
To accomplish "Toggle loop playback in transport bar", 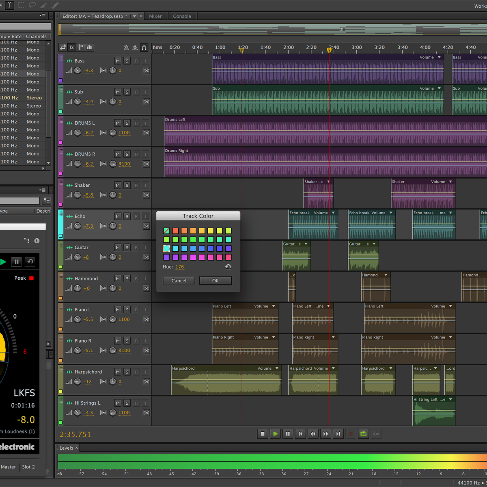I will pos(363,434).
